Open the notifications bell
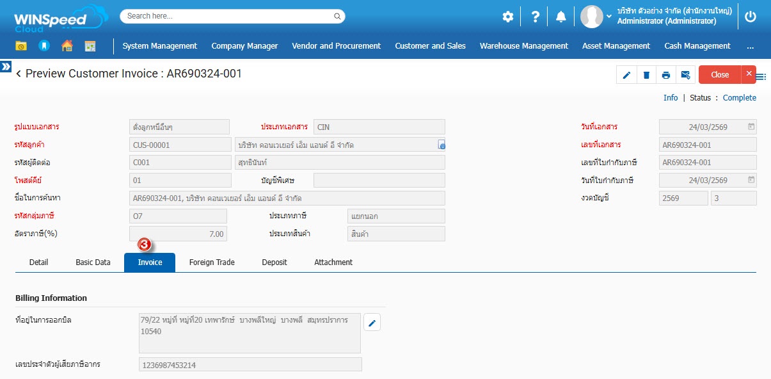Viewport: 771px width, 379px height. click(x=560, y=17)
